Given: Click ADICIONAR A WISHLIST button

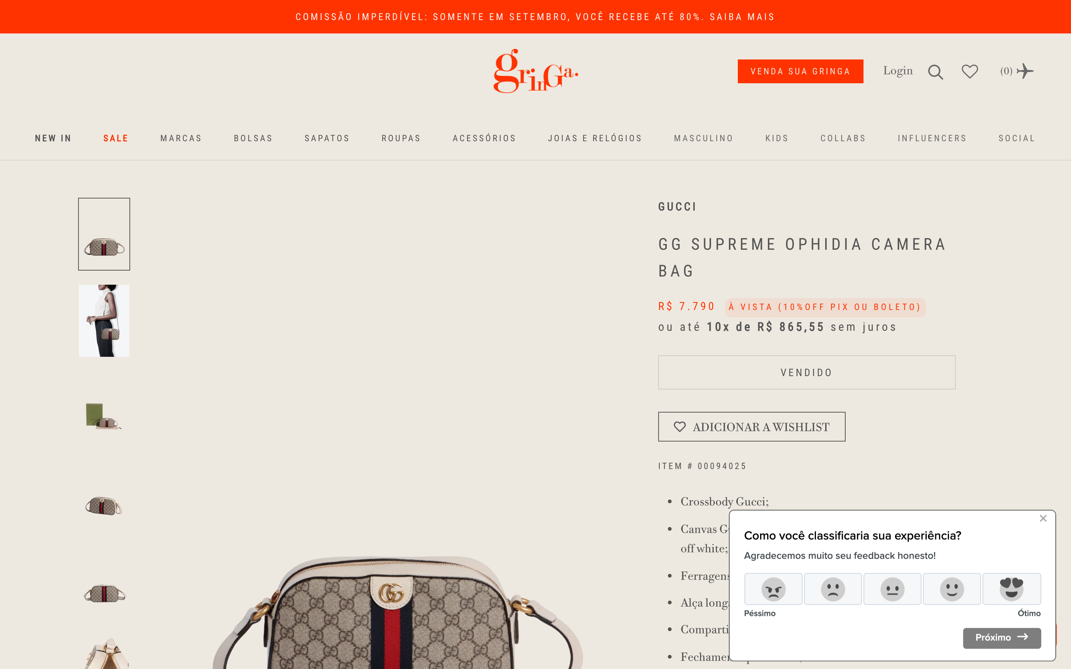Looking at the screenshot, I should [752, 427].
